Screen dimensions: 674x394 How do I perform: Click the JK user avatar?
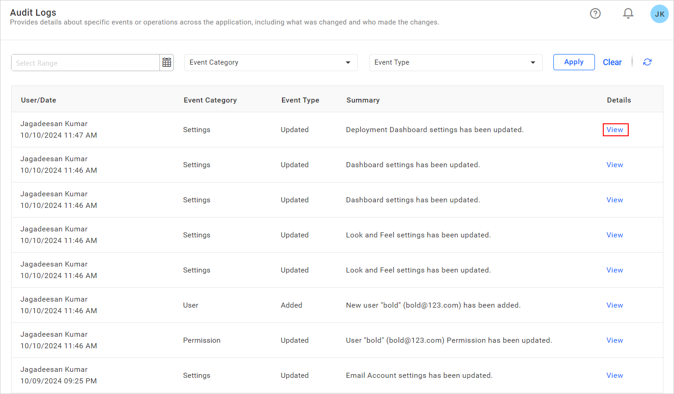[x=659, y=13]
